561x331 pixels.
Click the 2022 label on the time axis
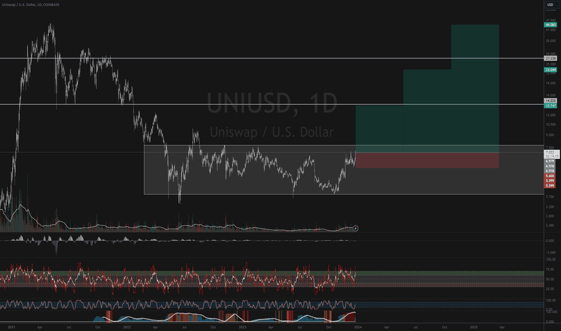126,327
